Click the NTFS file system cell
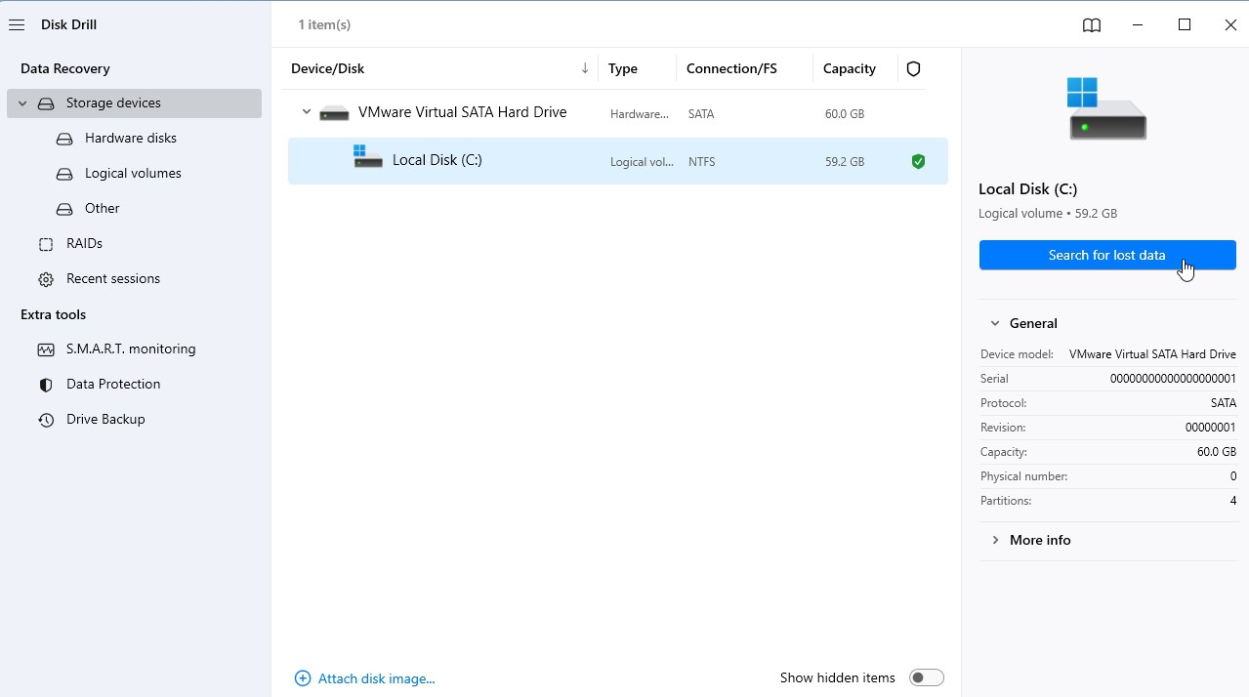The height and width of the screenshot is (697, 1249). 702,162
